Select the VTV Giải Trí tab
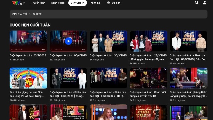This screenshot has width=213, height=120. (78, 3)
